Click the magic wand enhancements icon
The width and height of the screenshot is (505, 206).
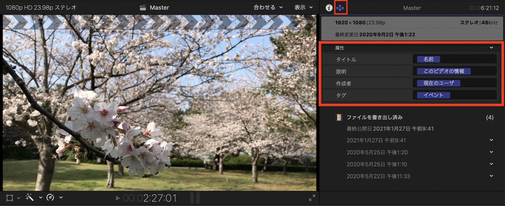click(30, 197)
